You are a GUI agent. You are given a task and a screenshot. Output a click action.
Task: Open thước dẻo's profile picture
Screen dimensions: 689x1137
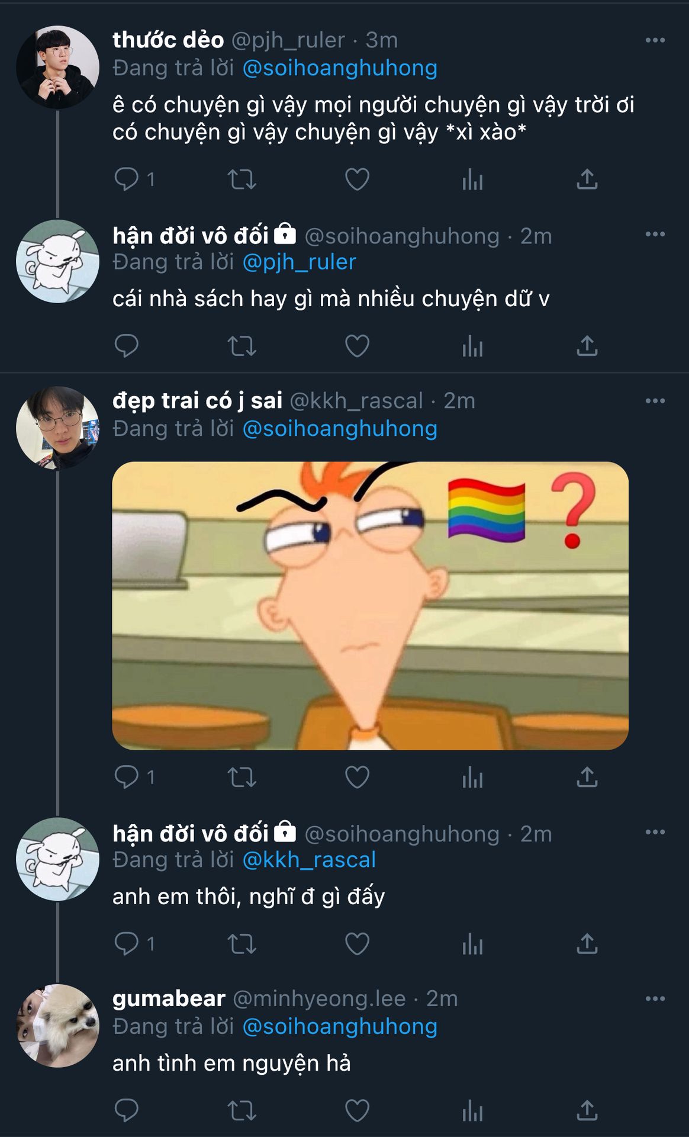click(57, 67)
